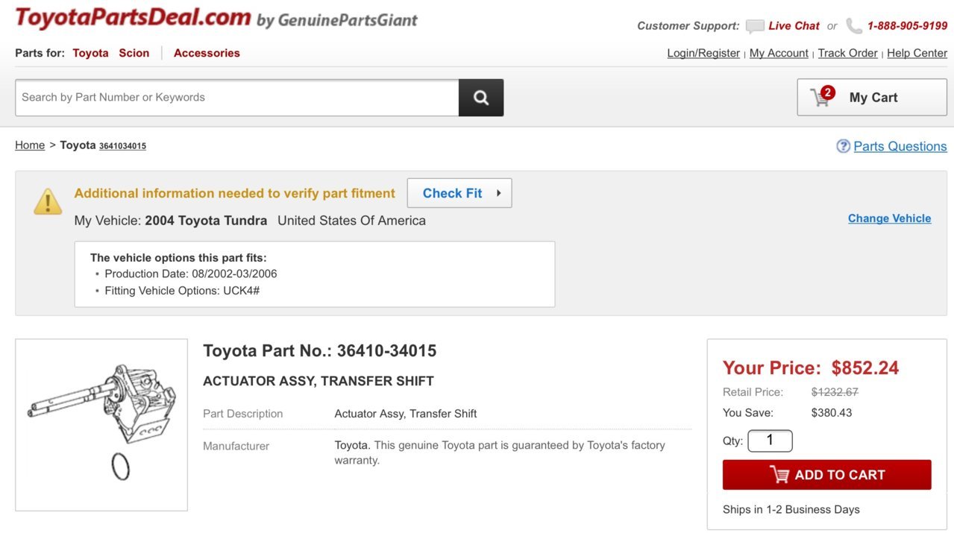
Task: Add the actuator to cart
Action: pyautogui.click(x=827, y=475)
